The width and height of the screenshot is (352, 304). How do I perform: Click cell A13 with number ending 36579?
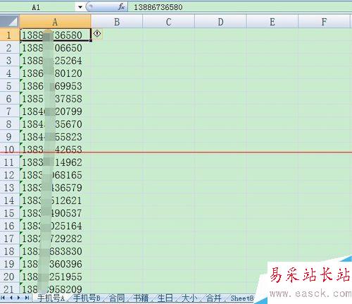pos(55,188)
